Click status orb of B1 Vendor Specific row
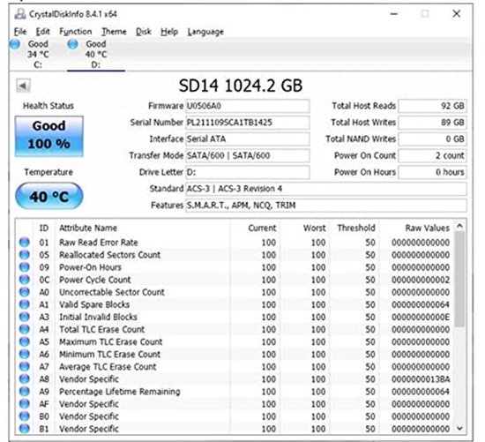 coord(25,429)
